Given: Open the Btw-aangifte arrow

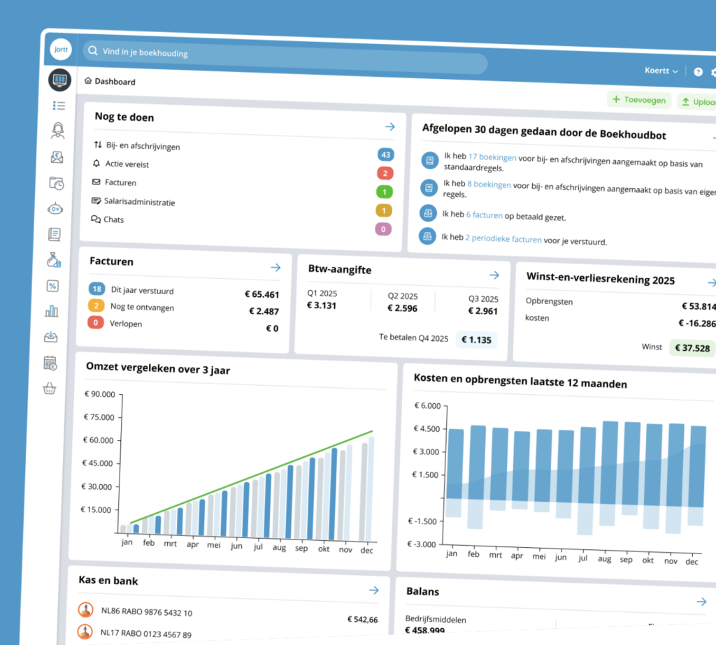Looking at the screenshot, I should (x=494, y=275).
